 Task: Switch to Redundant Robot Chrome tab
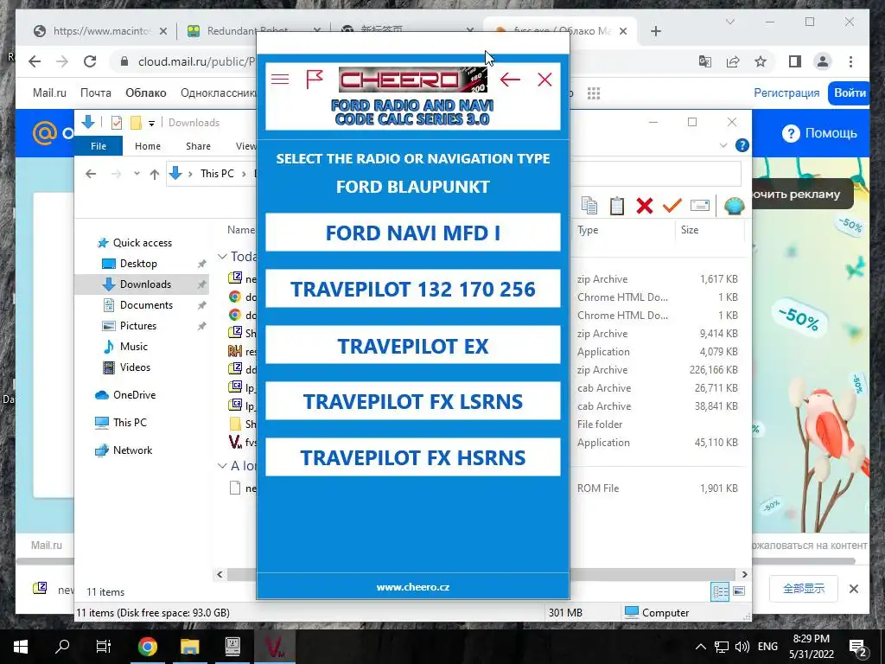[x=247, y=31]
